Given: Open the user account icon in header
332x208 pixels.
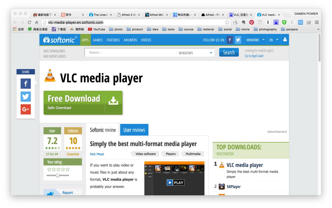Looking at the screenshot, I should coord(285,40).
